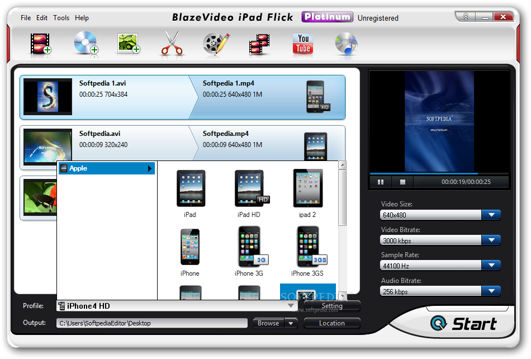
Task: Click the Softpedia.avi file name
Action: coord(100,134)
